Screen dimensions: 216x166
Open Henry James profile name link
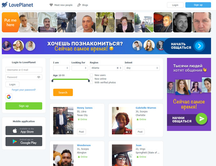85,108
